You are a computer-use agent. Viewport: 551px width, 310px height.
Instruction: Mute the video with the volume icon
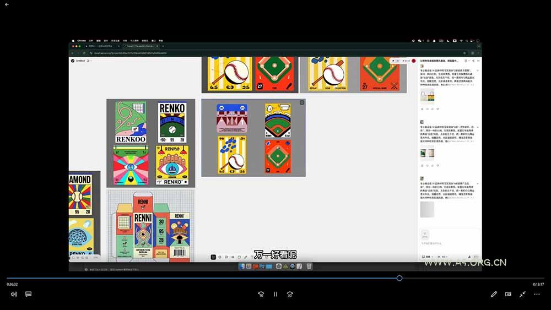click(x=14, y=294)
